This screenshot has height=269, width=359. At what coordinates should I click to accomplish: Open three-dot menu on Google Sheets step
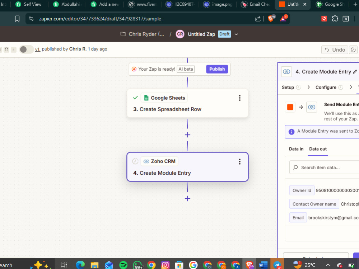coord(240,98)
